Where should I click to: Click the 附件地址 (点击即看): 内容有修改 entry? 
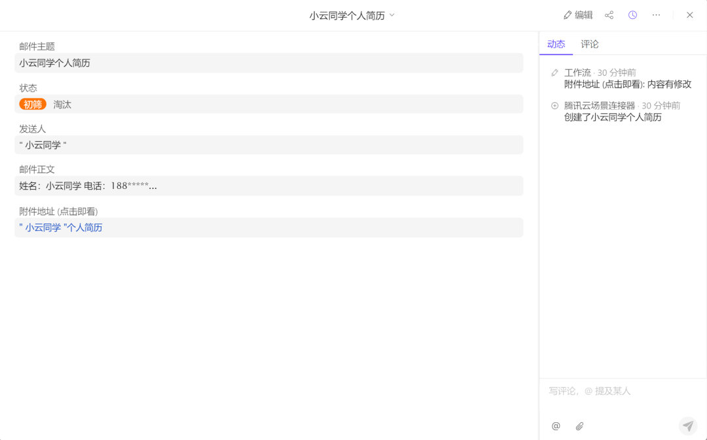628,84
